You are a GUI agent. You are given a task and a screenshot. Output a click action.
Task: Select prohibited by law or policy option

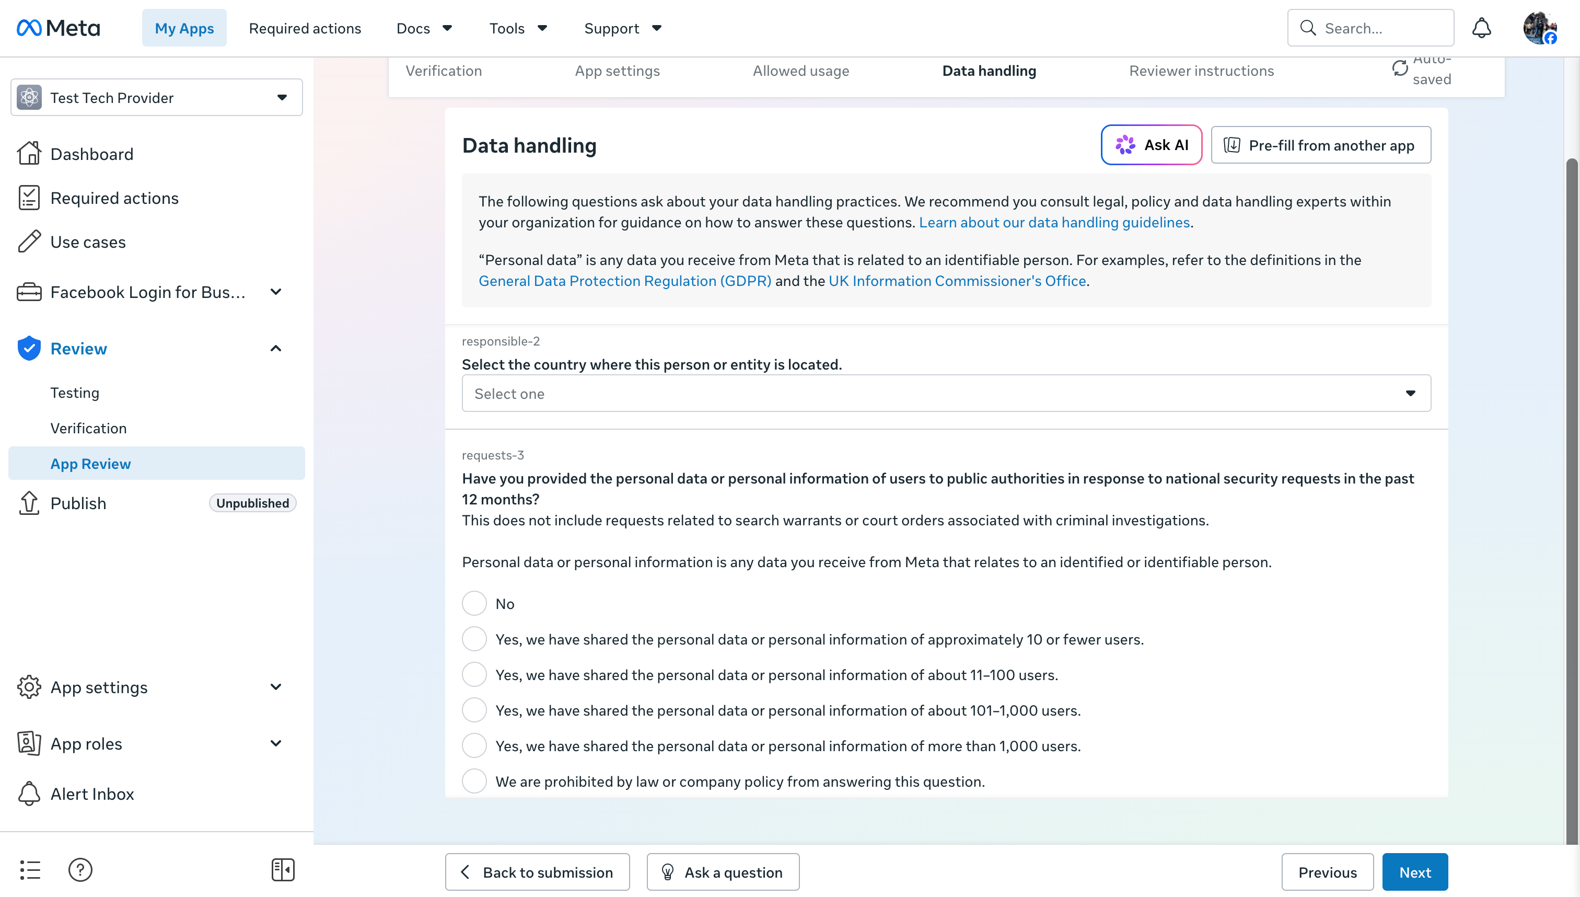tap(474, 781)
